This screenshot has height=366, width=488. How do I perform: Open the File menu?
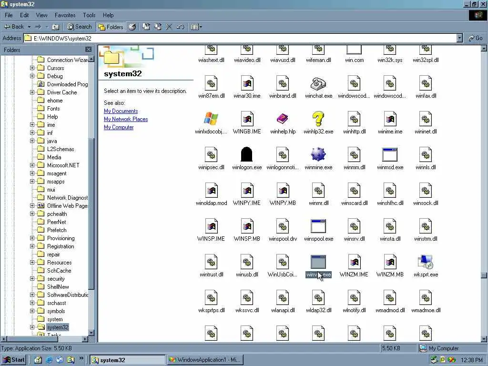[9, 15]
